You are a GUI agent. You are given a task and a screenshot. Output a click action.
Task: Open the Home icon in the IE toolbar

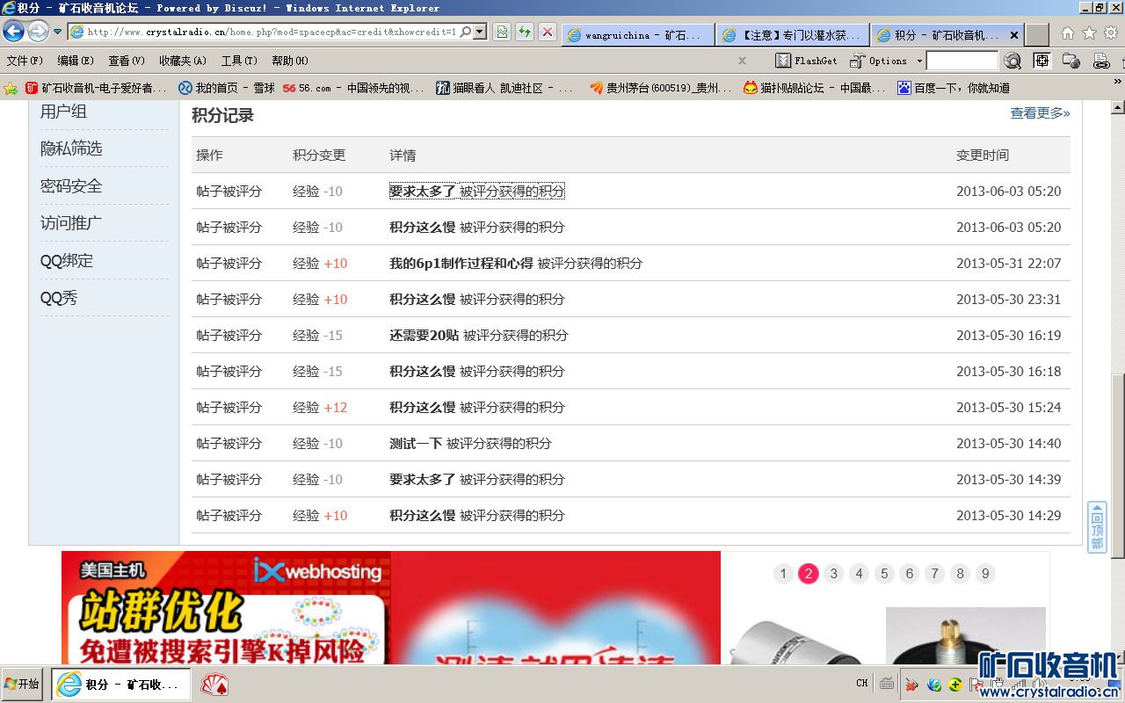pyautogui.click(x=1067, y=33)
